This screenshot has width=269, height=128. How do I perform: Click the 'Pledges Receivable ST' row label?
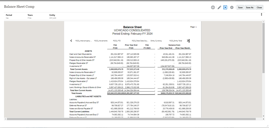[x=78, y=63]
